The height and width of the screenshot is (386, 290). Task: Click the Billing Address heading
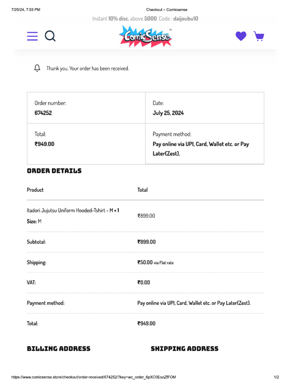click(59, 349)
